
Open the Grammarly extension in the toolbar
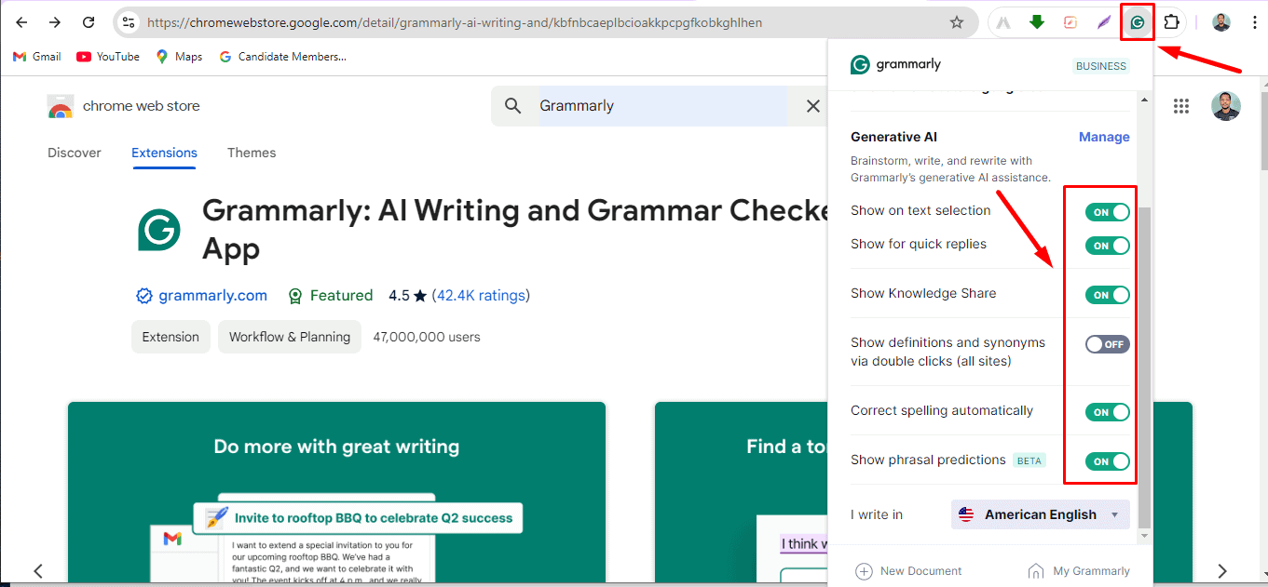pos(1138,22)
